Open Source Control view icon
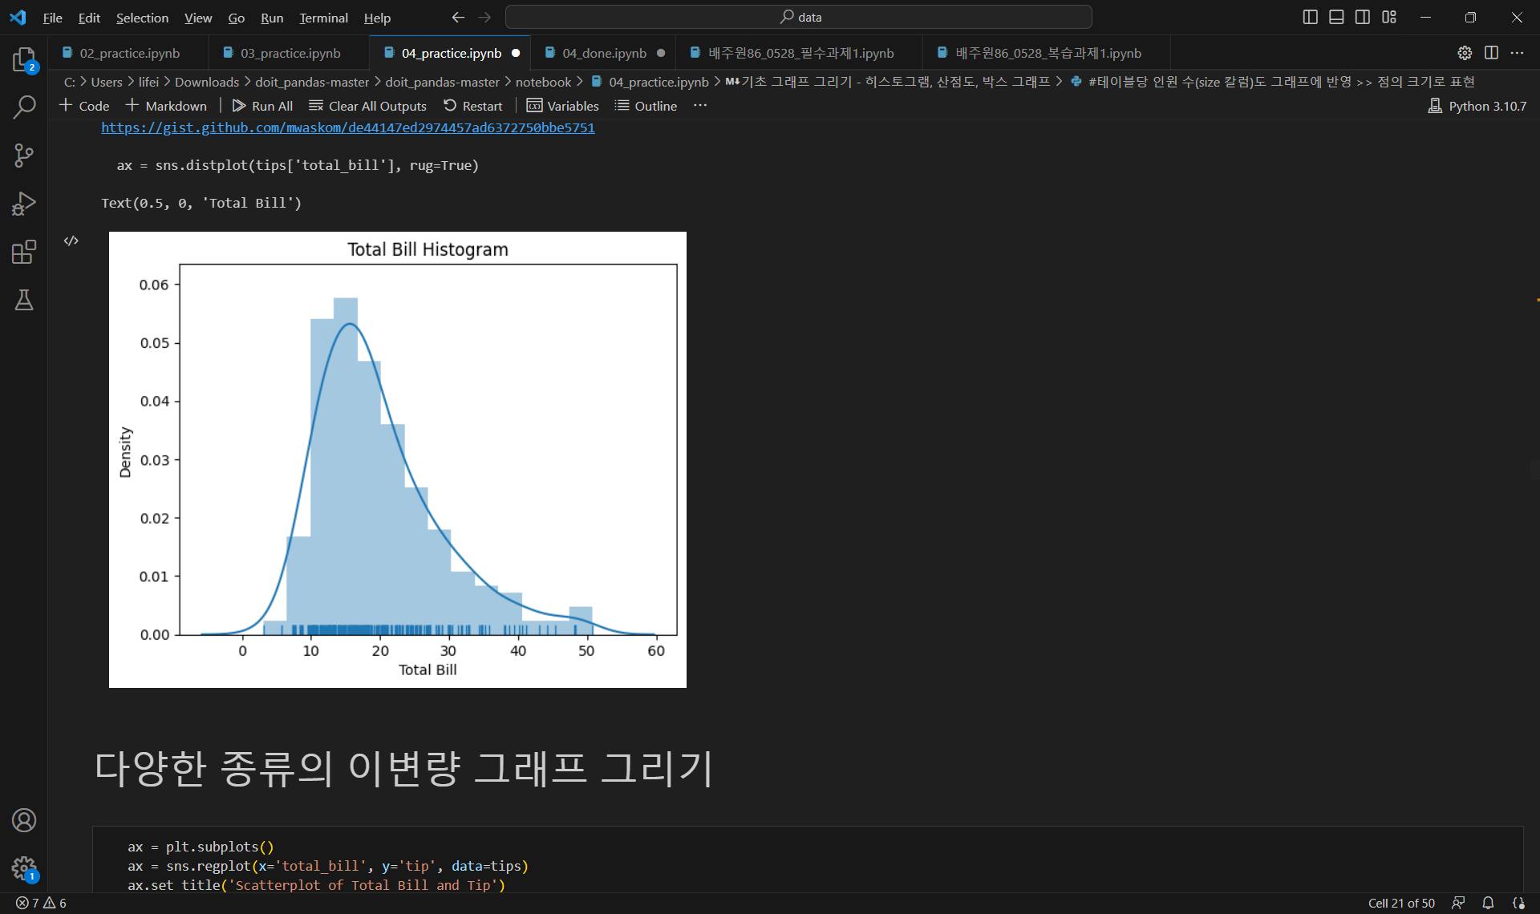The height and width of the screenshot is (914, 1540). [24, 155]
